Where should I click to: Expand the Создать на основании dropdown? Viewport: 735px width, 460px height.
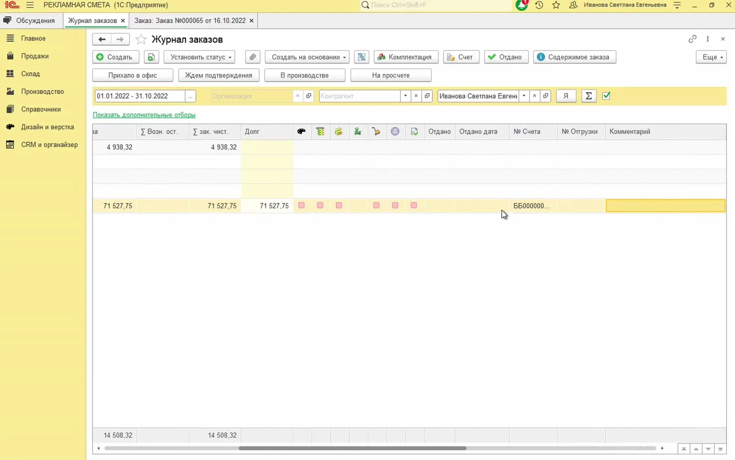click(307, 57)
